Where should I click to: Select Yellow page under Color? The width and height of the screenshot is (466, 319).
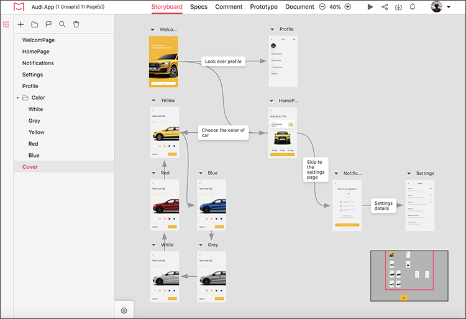pos(64,132)
